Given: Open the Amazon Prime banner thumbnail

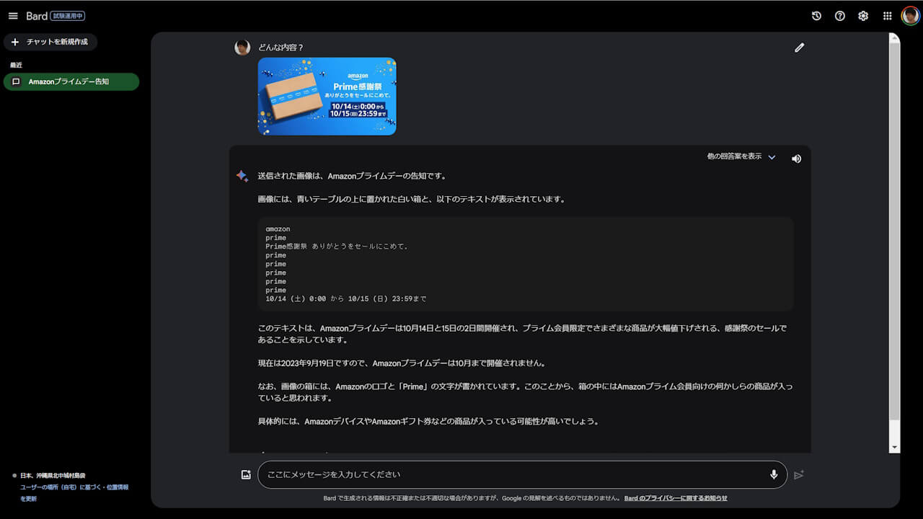Looking at the screenshot, I should (x=327, y=97).
